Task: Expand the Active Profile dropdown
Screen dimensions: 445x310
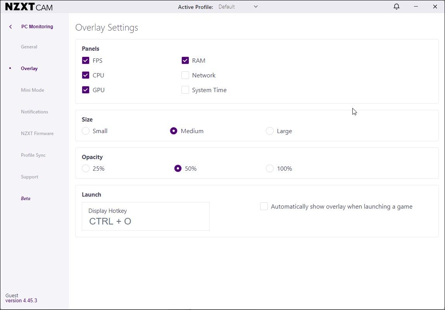Action: click(x=238, y=7)
